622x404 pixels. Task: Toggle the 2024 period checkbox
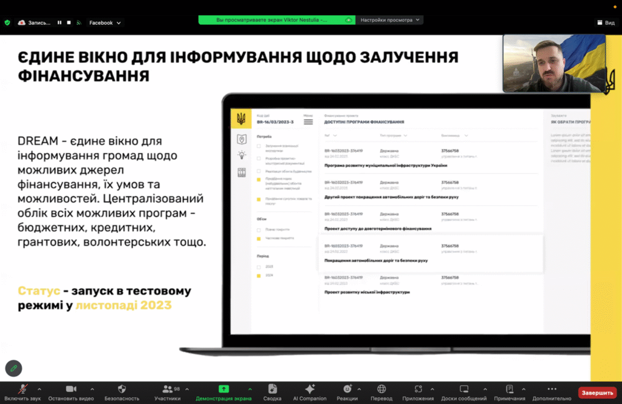pos(259,275)
